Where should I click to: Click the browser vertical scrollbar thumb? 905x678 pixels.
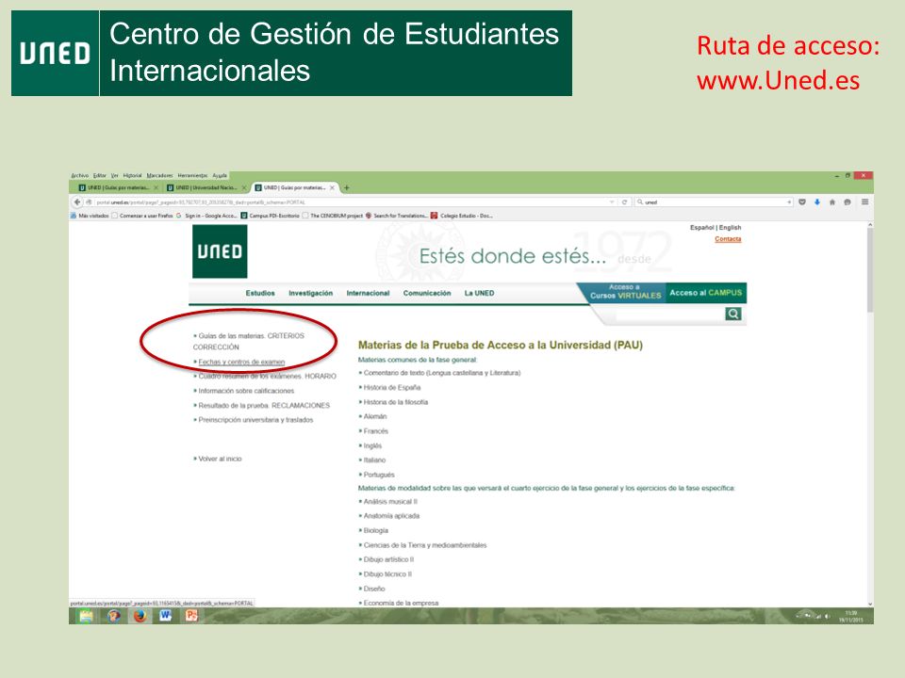coord(870,268)
